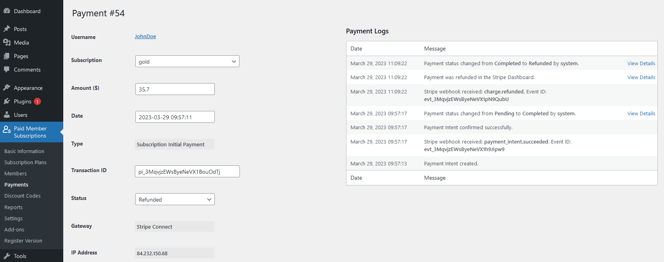Select the Payments submenu item
The image size is (664, 262).
[16, 184]
